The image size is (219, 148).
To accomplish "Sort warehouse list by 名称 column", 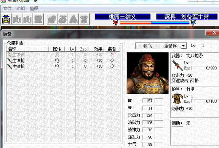I will (28, 49).
